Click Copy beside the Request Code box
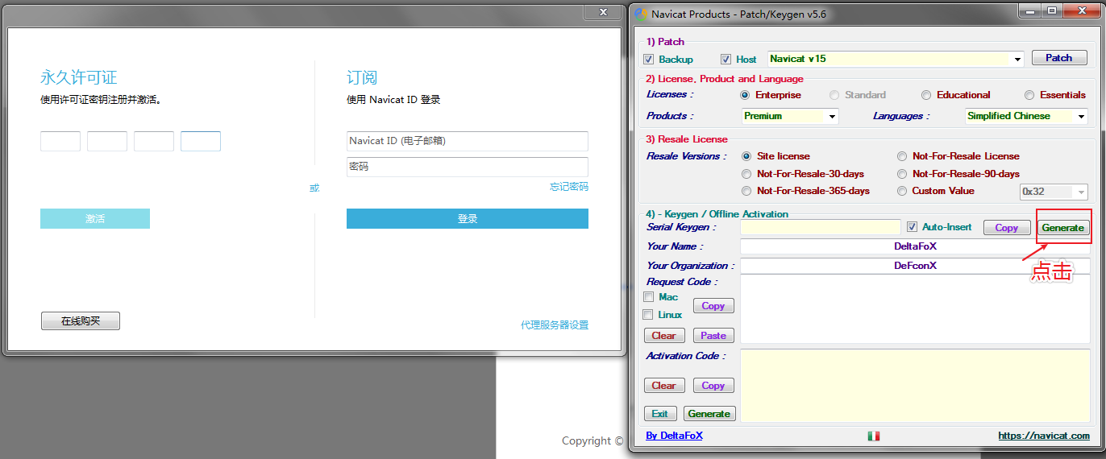Screen dimensions: 1106x459 pyautogui.click(x=713, y=306)
